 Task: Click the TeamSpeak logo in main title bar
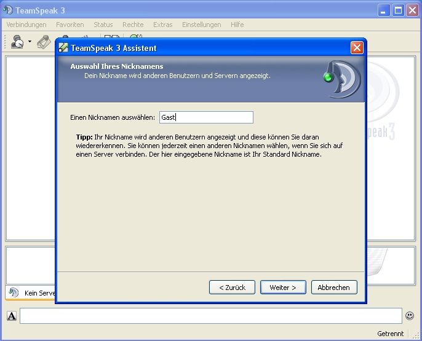click(x=8, y=10)
